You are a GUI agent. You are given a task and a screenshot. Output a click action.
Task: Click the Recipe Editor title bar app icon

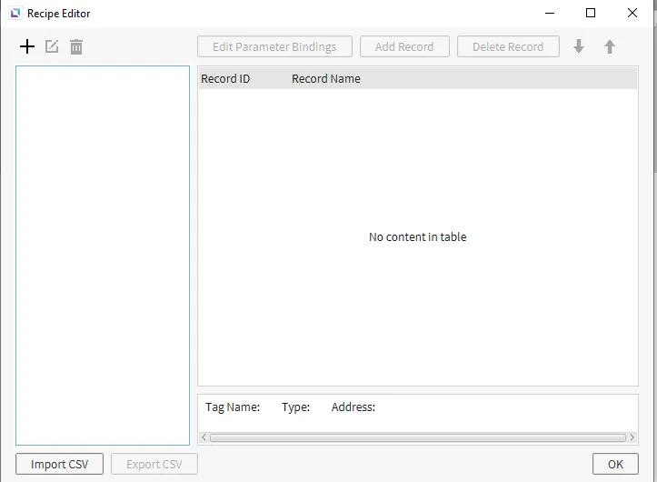pyautogui.click(x=15, y=14)
